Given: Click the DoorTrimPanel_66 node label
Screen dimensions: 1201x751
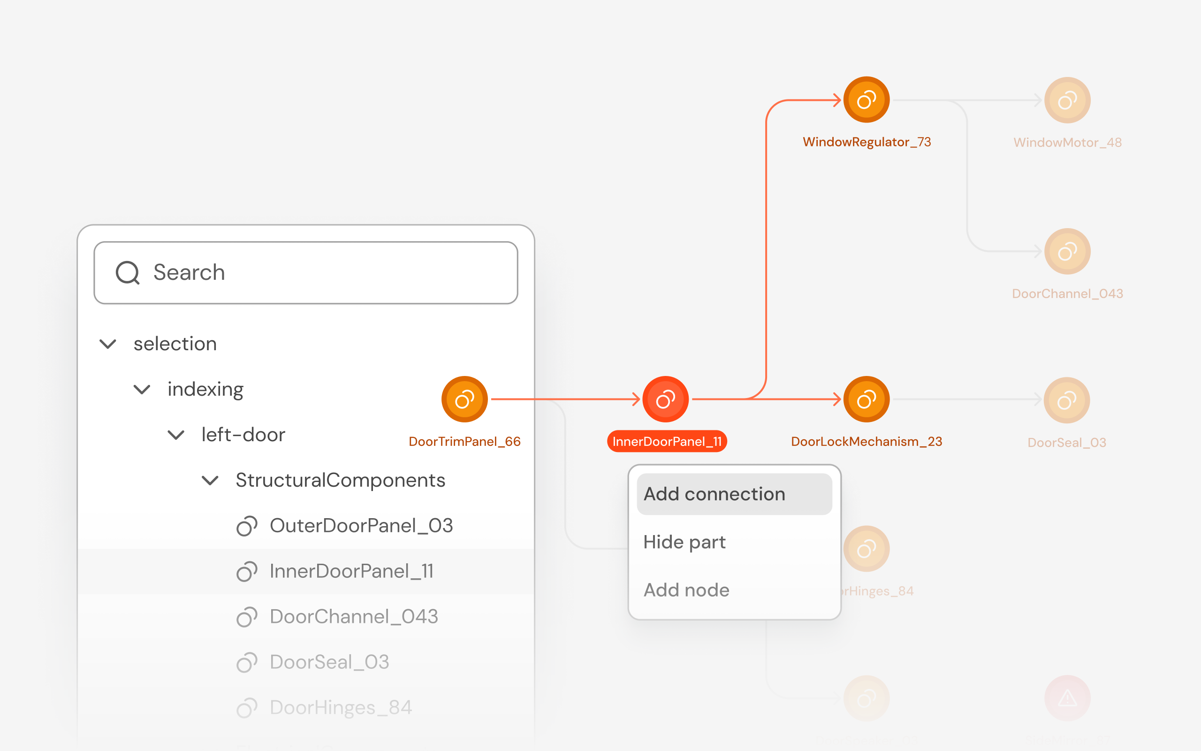Looking at the screenshot, I should point(464,442).
